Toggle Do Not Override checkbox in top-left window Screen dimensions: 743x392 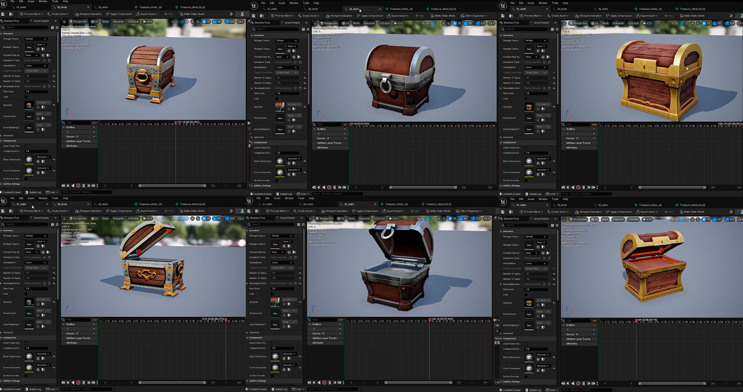[x=26, y=179]
